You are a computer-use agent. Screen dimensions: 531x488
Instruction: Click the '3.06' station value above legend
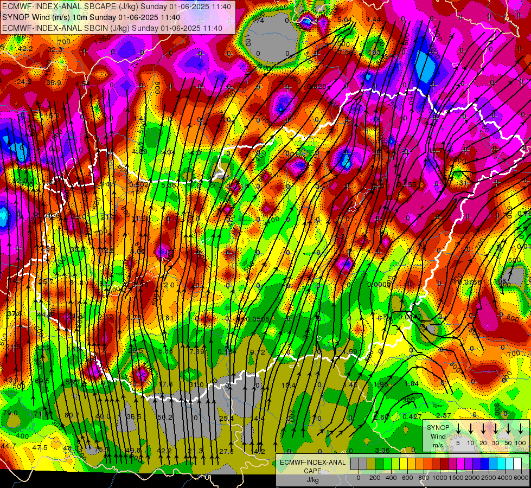382,450
